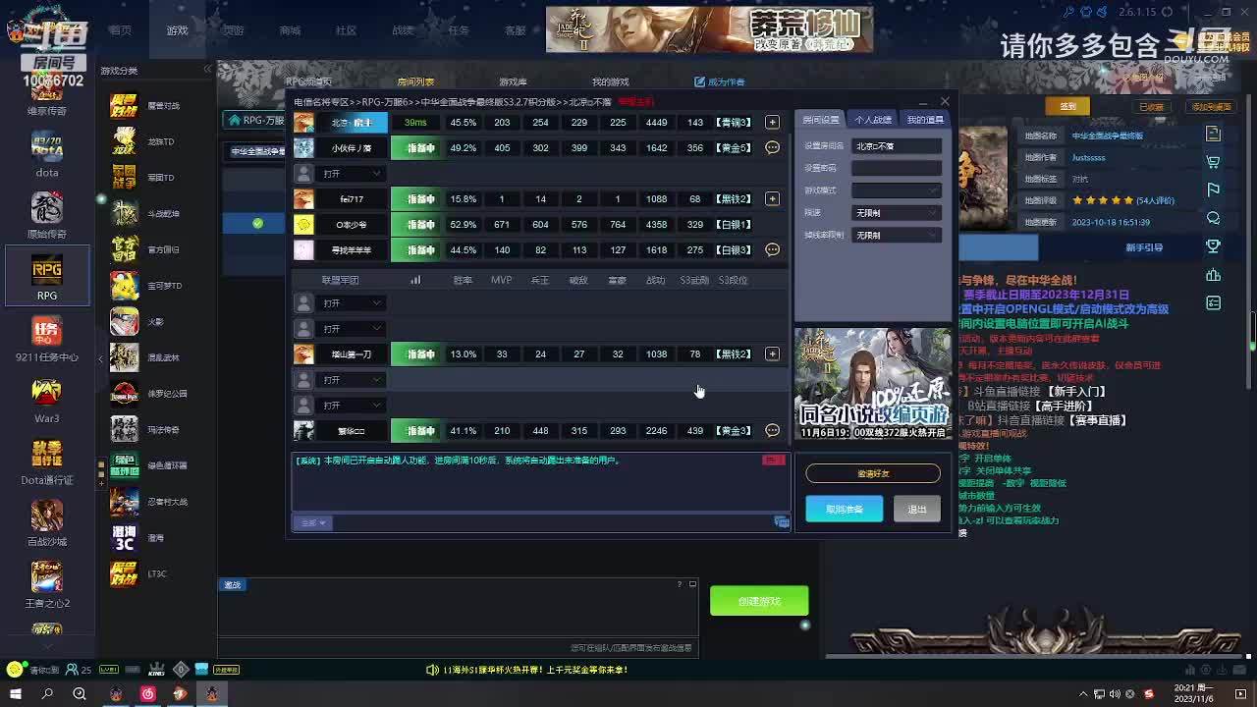The width and height of the screenshot is (1257, 707).
Task: Click the signal bars column header icon
Action: tap(415, 280)
